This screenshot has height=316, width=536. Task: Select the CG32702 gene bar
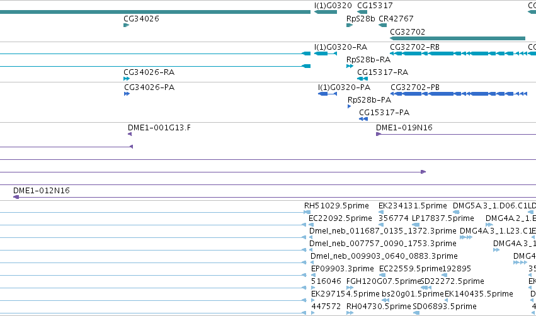coord(457,38)
